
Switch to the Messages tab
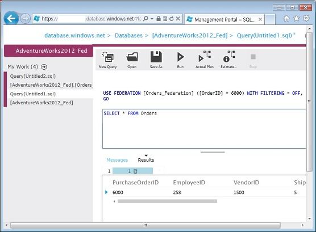coord(117,160)
